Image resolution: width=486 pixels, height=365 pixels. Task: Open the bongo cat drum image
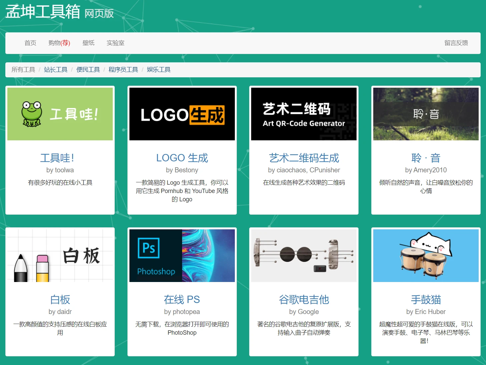[426, 256]
